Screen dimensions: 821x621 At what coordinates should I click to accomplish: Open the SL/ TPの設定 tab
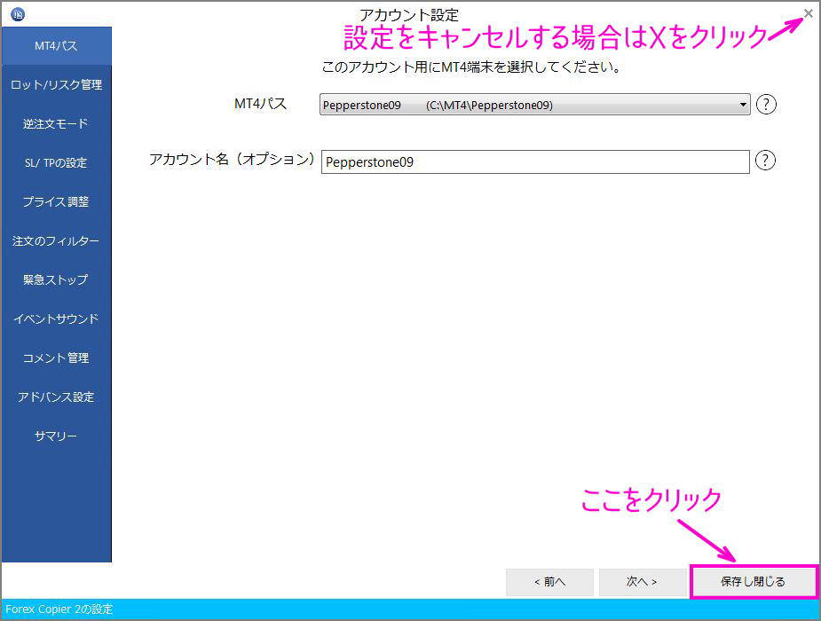pos(56,163)
